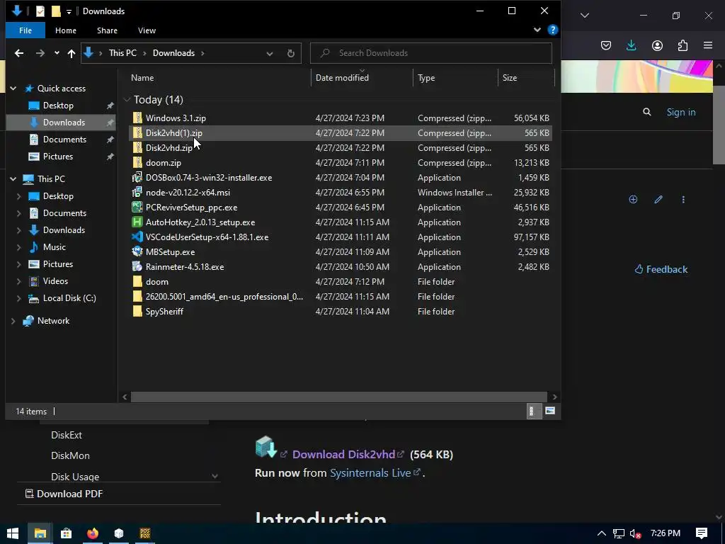Viewport: 725px width, 544px height.
Task: Click the edit pencil icon on webpage
Action: click(x=658, y=199)
